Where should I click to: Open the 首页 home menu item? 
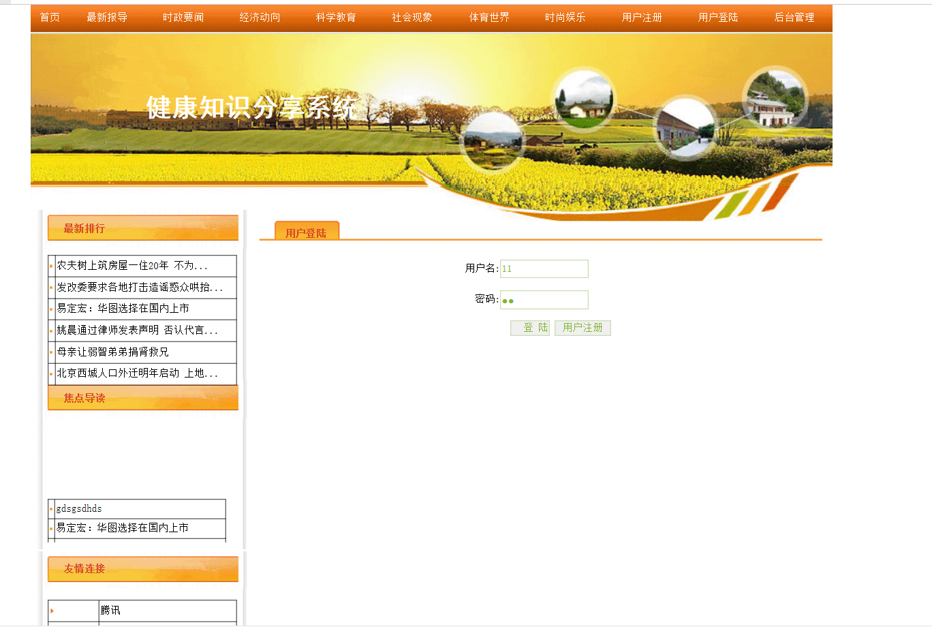click(50, 17)
